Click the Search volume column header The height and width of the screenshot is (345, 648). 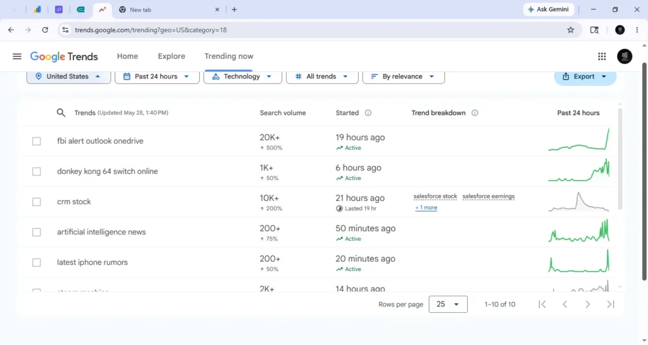point(283,113)
